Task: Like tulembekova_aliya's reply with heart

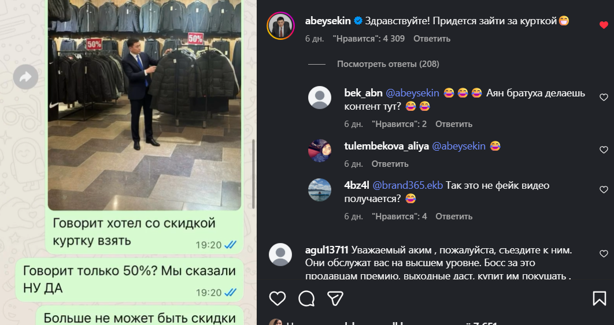Action: click(604, 150)
